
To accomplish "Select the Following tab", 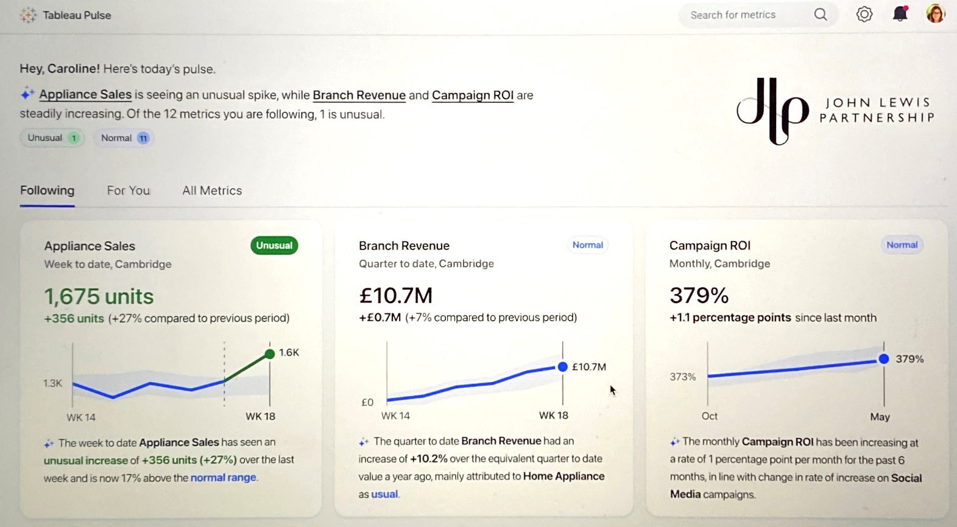I will [x=47, y=190].
